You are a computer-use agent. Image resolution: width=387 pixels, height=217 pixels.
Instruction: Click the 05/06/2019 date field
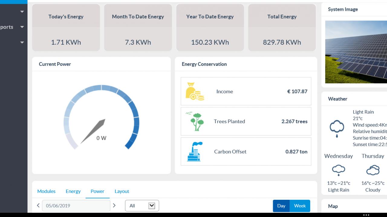click(x=76, y=206)
